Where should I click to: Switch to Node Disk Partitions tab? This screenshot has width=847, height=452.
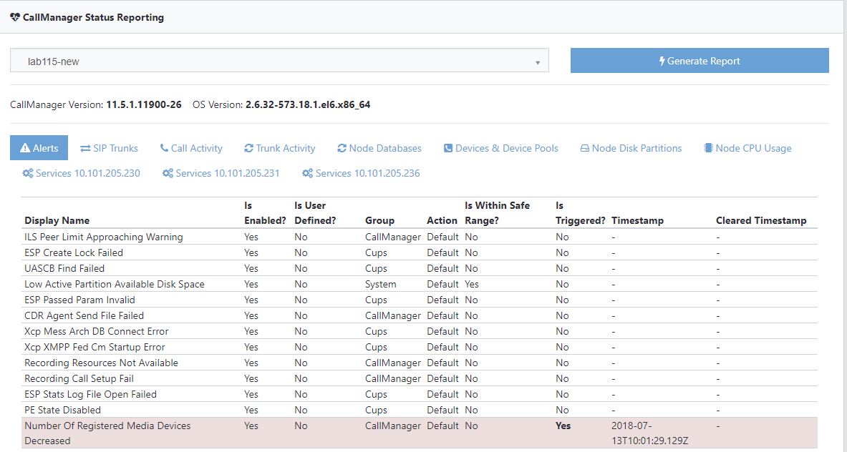tap(631, 148)
